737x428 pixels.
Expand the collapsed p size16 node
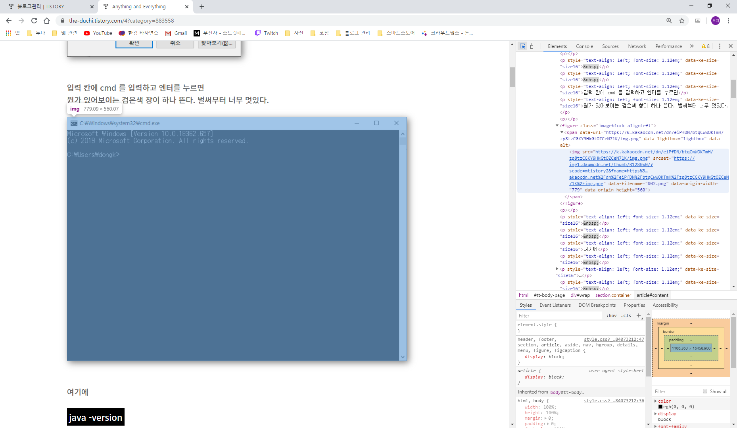557,269
